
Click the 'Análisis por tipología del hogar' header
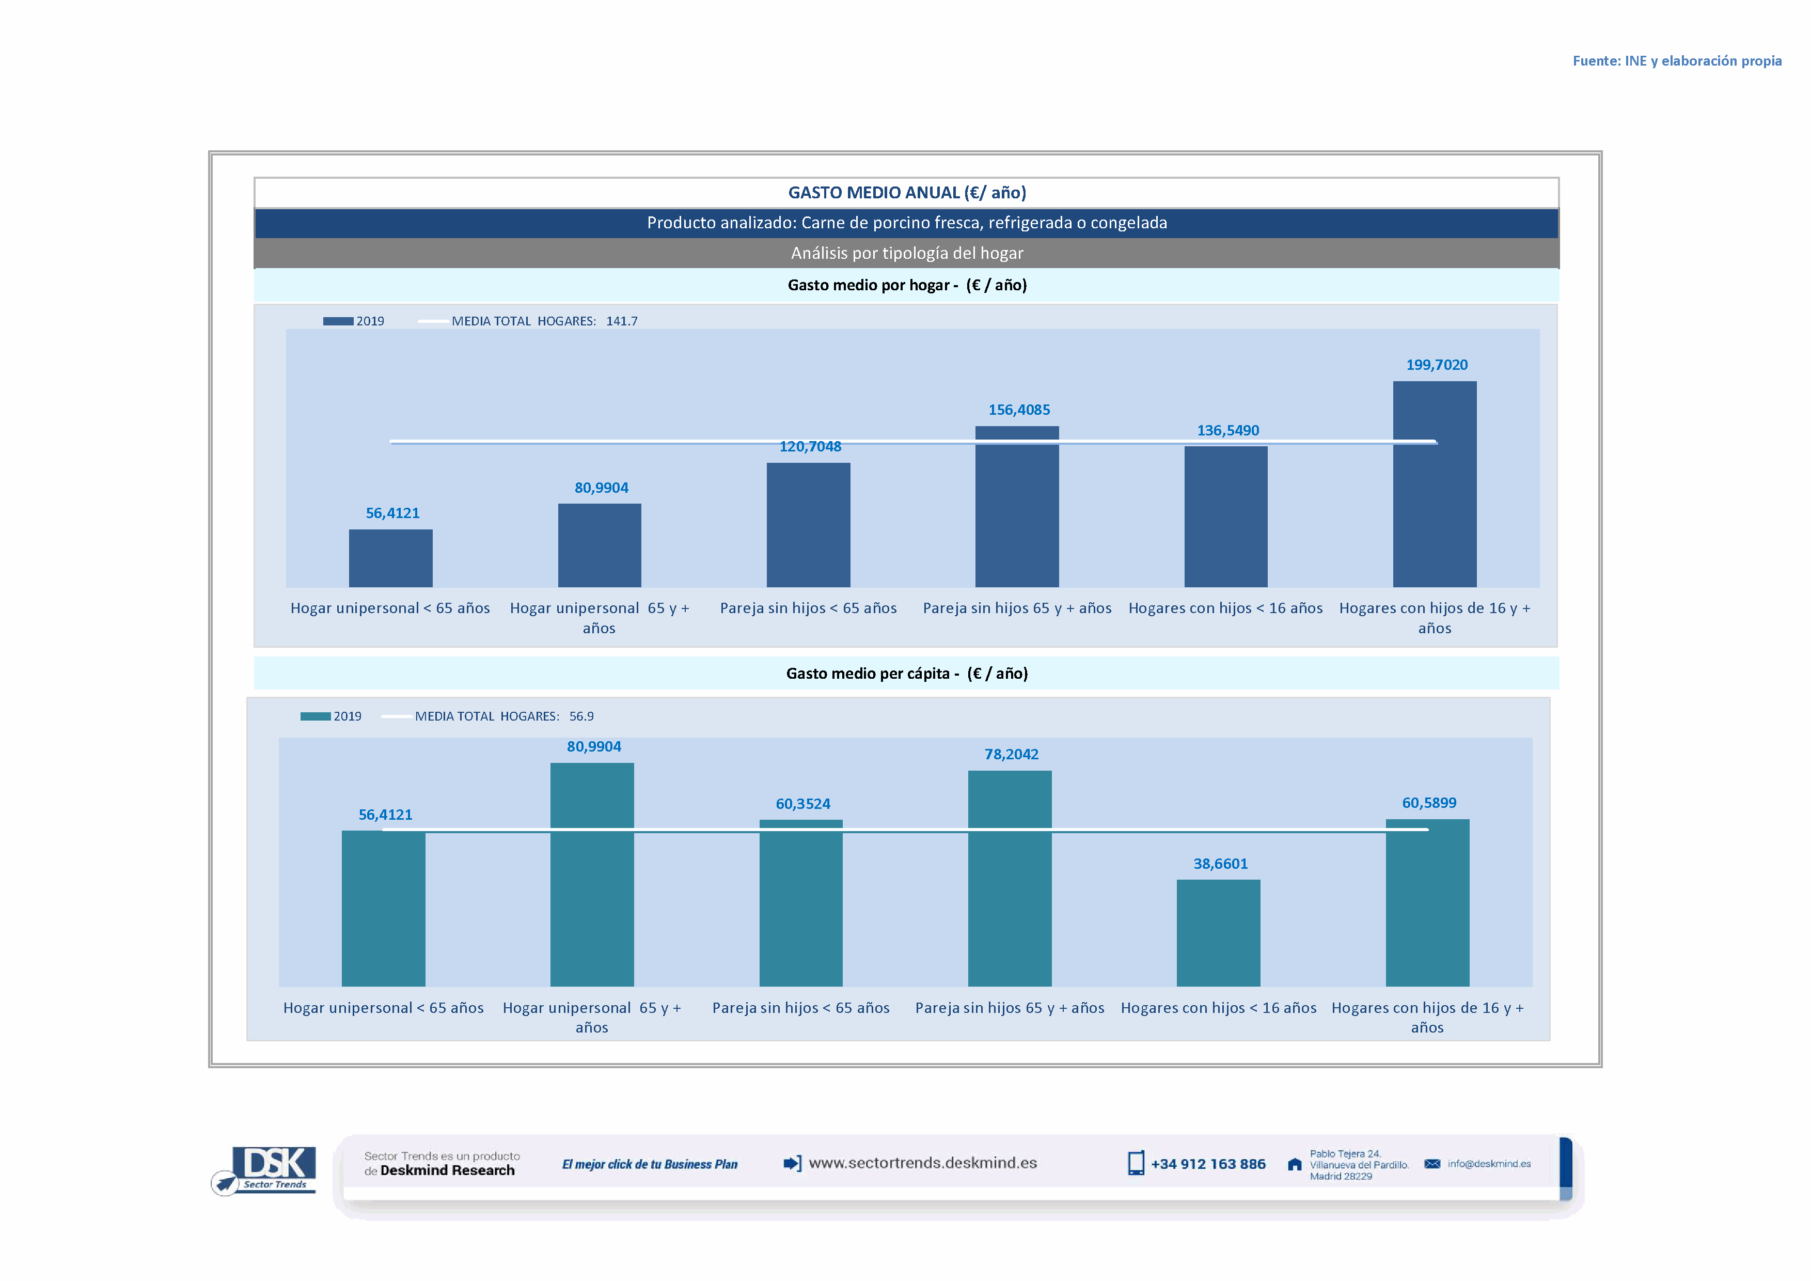[906, 253]
